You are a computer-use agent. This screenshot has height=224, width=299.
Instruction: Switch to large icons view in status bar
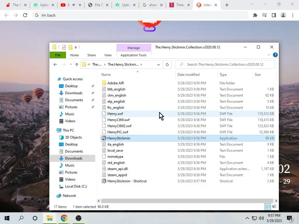coord(274,206)
